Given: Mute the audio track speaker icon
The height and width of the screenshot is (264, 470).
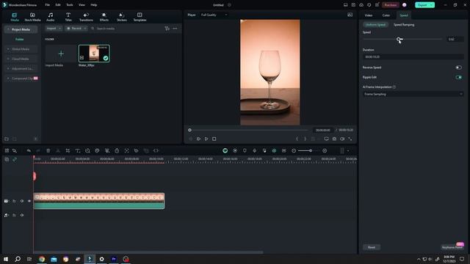Looking at the screenshot, I should tap(21, 215).
